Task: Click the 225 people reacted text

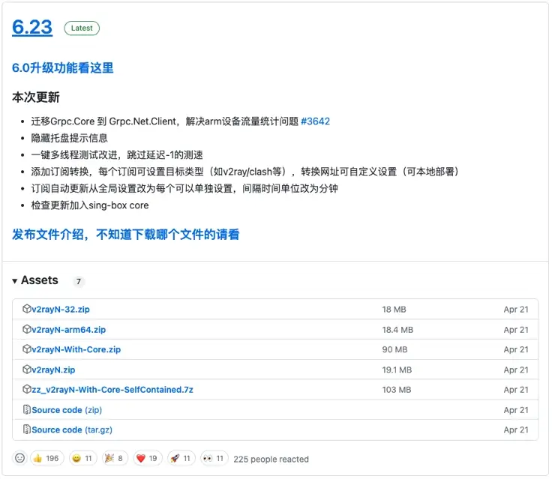Action: tap(271, 460)
